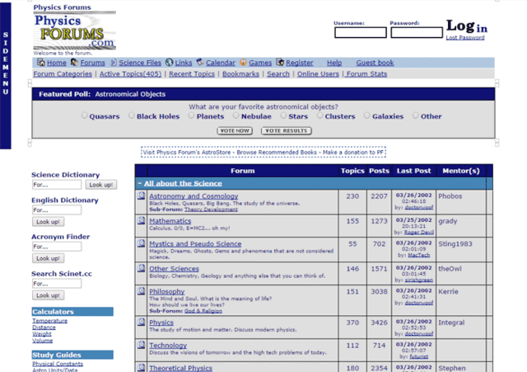The width and height of the screenshot is (527, 372).
Task: Click the VOTE RESULTS button
Action: 287,130
